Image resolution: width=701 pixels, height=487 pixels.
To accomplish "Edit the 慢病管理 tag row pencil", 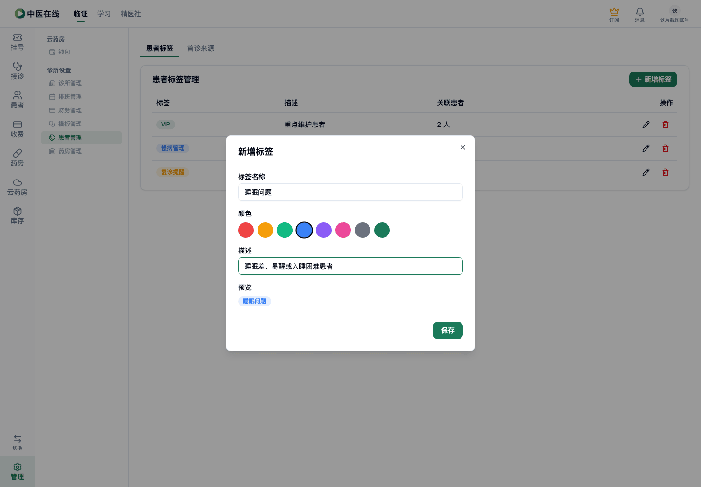I will 646,148.
